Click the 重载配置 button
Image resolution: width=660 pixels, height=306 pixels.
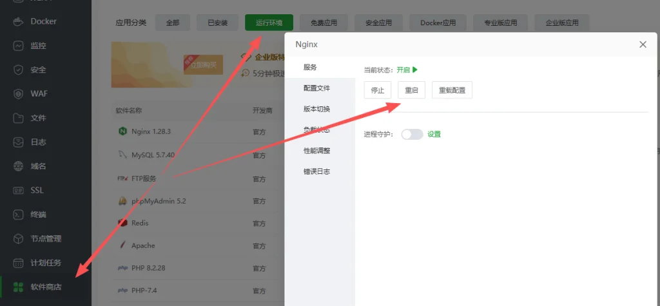452,90
